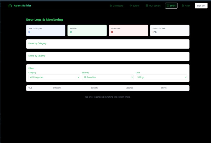Viewport: 211px width, 143px height.
Task: Navigate to the Audit page
Action: (186, 6)
